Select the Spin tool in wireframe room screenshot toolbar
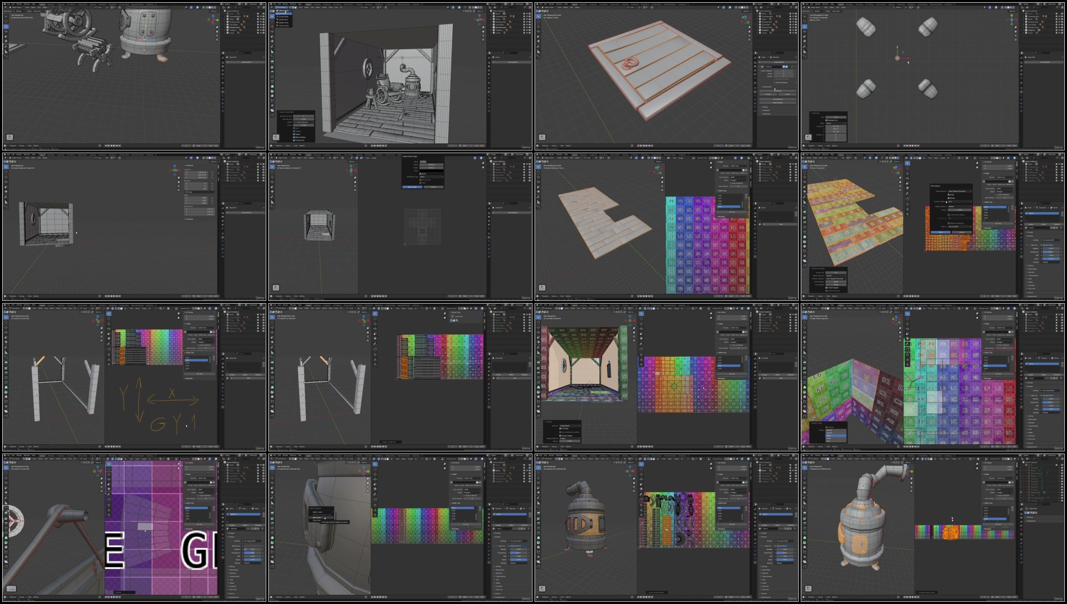 [272, 91]
